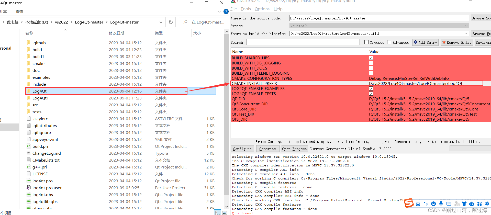Uncheck LOG4QT_ENABLE_TESTS checkbox
Image resolution: width=491 pixels, height=215 pixels.
[371, 94]
